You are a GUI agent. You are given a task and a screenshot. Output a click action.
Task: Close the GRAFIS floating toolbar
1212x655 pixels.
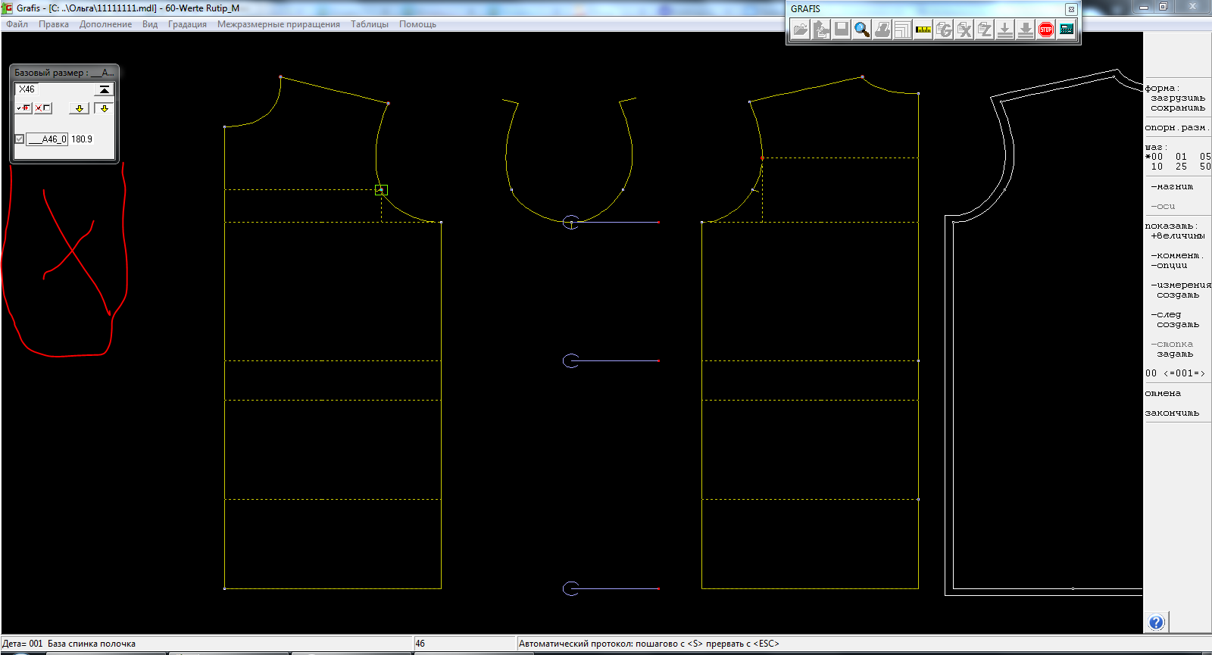tap(1071, 9)
